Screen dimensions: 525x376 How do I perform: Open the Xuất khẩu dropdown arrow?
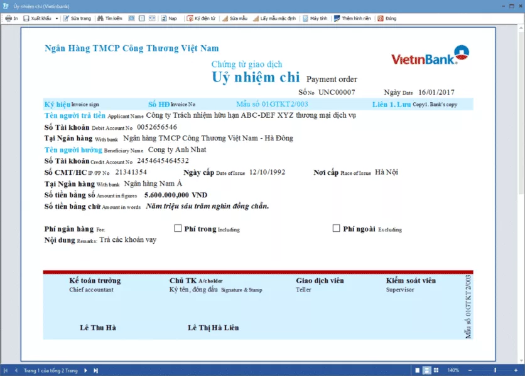click(x=57, y=19)
